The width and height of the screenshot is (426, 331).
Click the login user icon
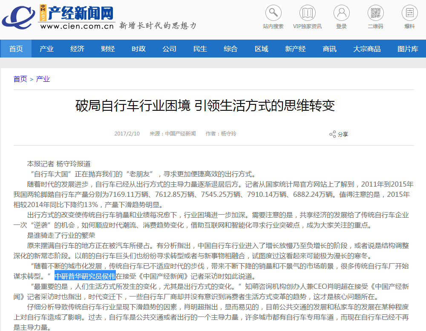coord(342,13)
